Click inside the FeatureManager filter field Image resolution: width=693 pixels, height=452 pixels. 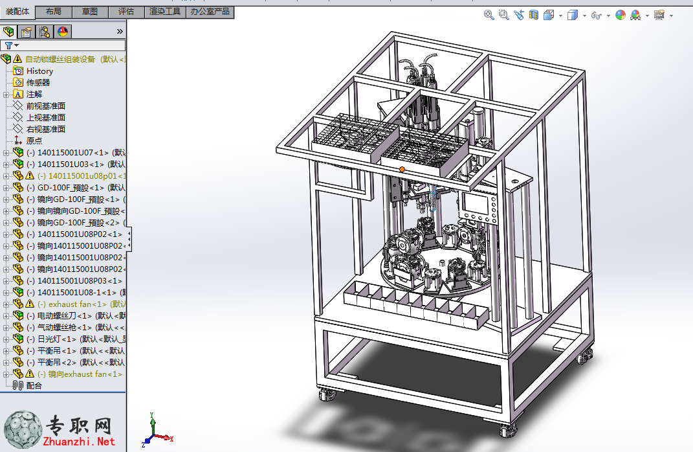[72, 45]
